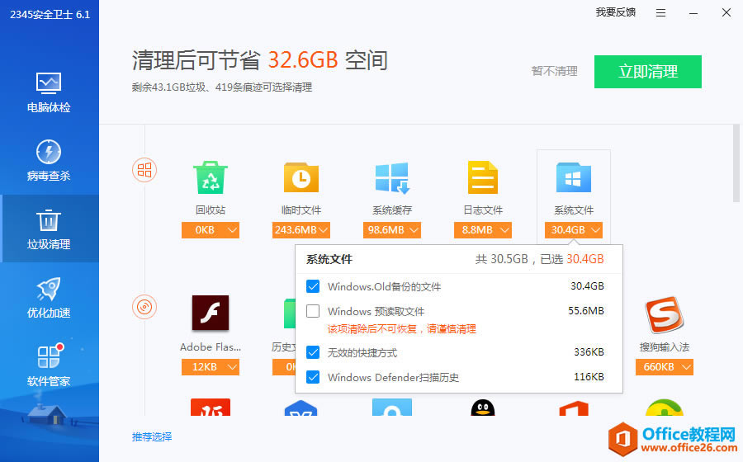Click the 系统文件 folder icon
Viewport: 743px width, 462px height.
[x=574, y=177]
